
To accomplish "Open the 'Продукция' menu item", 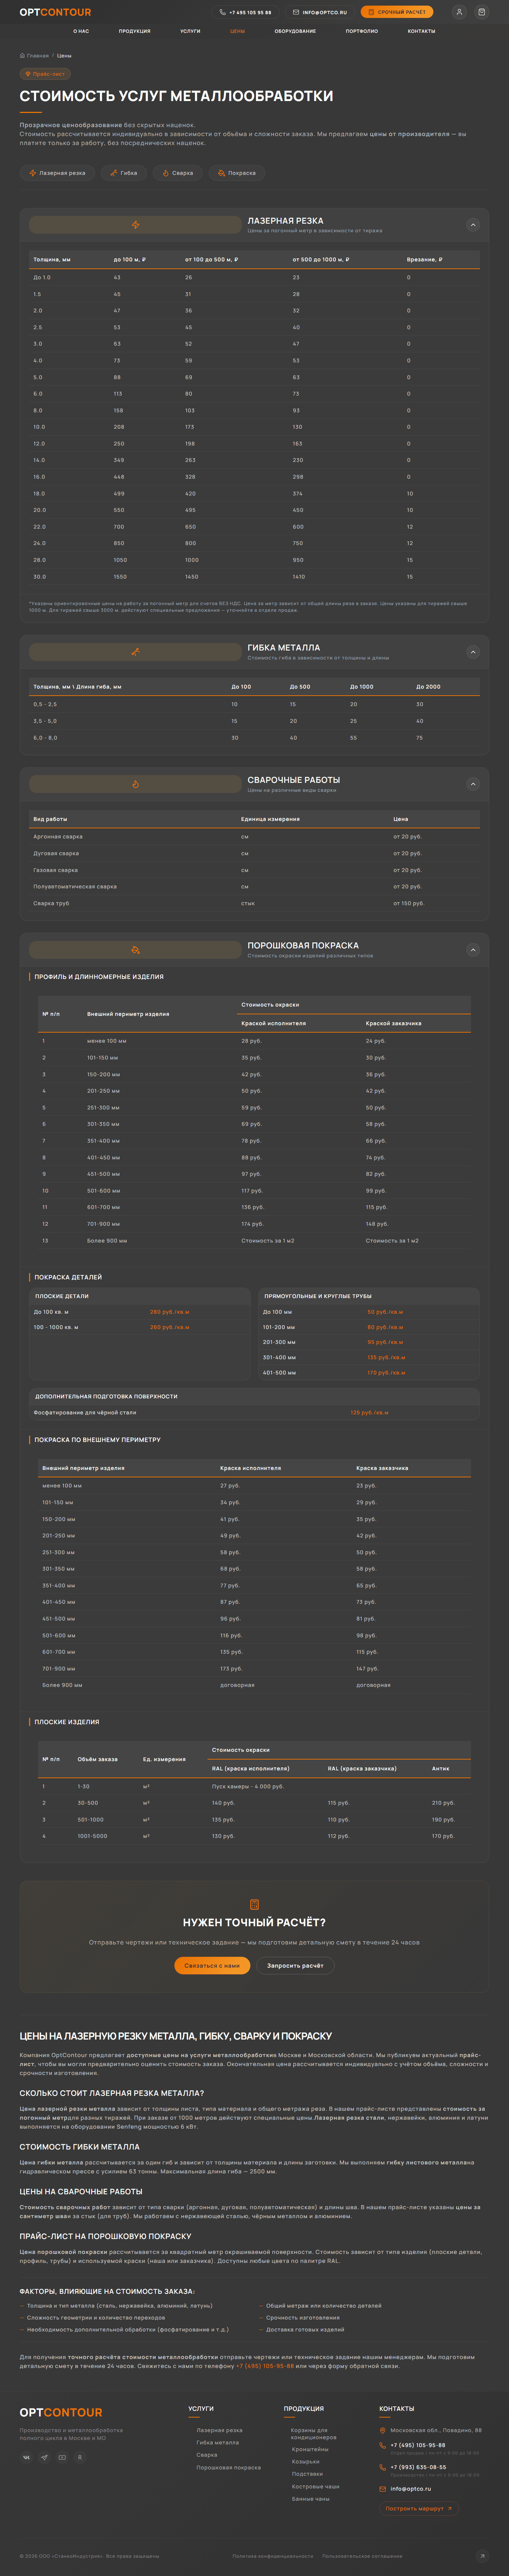I will click(134, 31).
